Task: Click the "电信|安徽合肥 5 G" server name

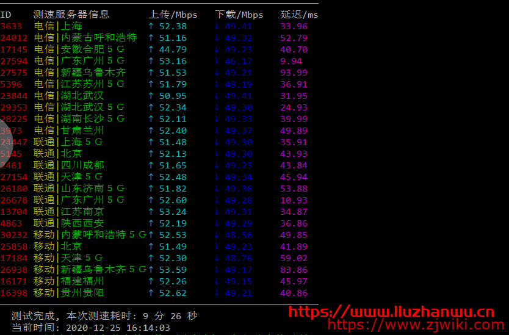Action: (79, 49)
